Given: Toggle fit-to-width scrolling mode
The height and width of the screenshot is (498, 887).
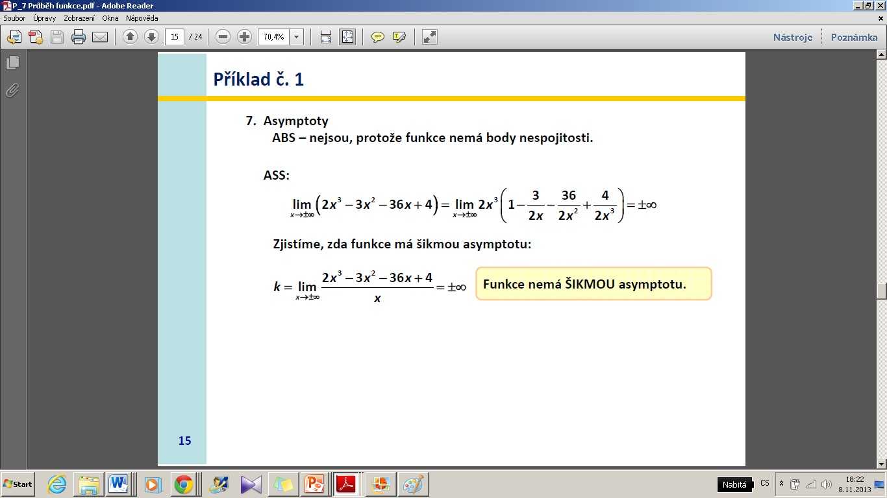Looking at the screenshot, I should [x=326, y=37].
